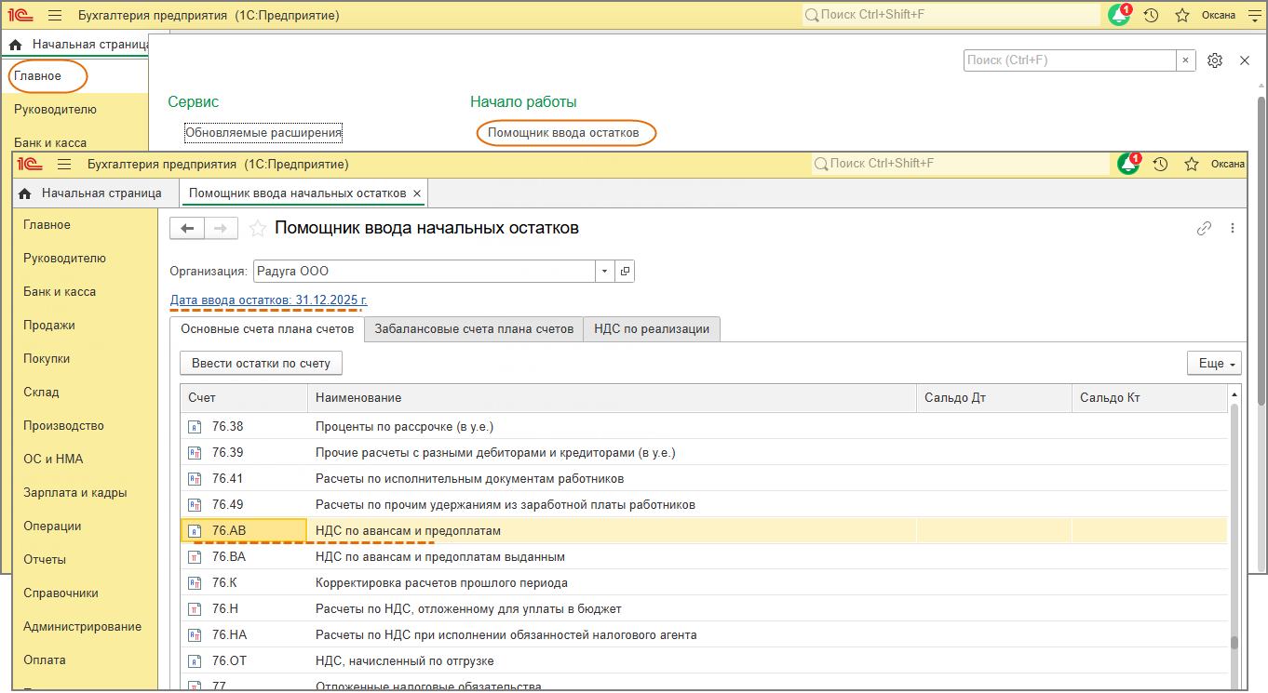Image resolution: width=1268 pixels, height=693 pixels.
Task: Sort by the Счет column header
Action: pyautogui.click(x=244, y=398)
